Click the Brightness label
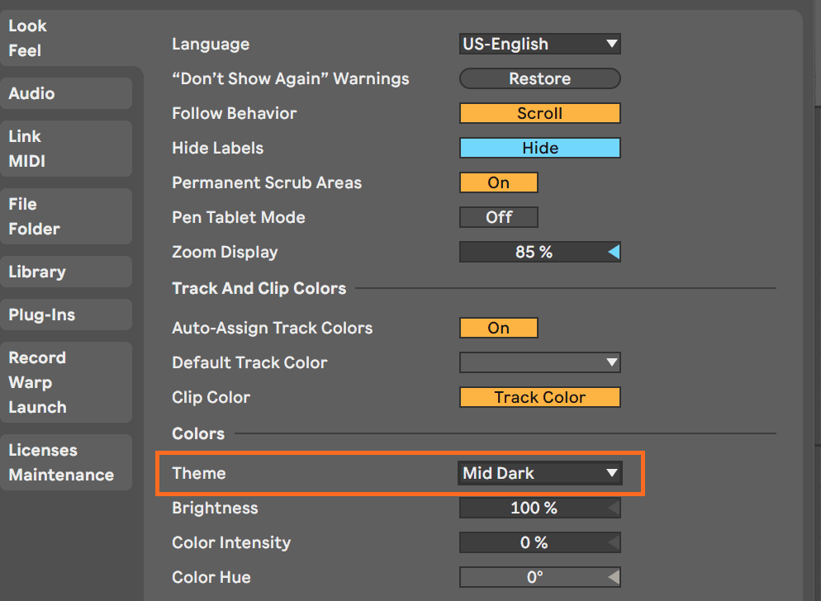The image size is (821, 601). (216, 509)
